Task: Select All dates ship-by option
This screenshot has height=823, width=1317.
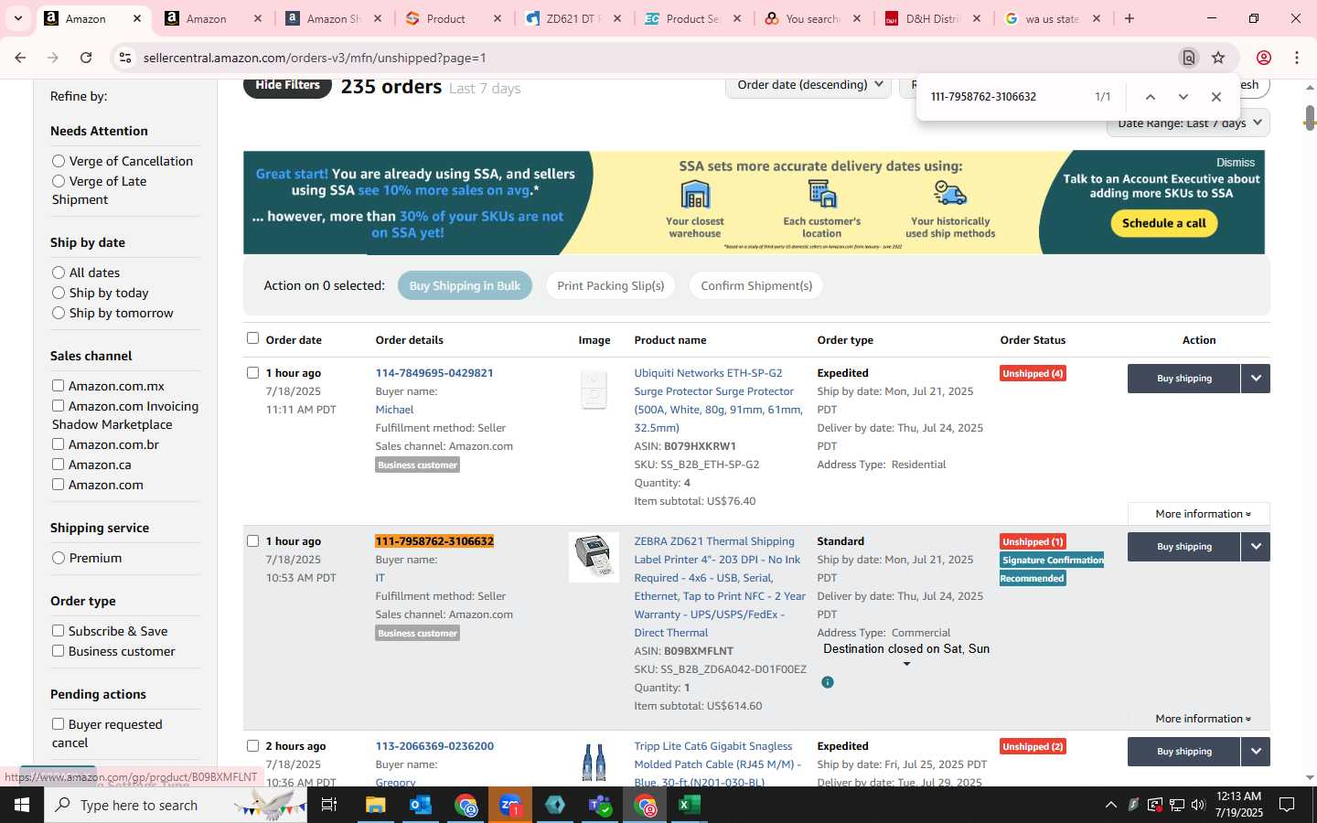Action: click(x=59, y=273)
